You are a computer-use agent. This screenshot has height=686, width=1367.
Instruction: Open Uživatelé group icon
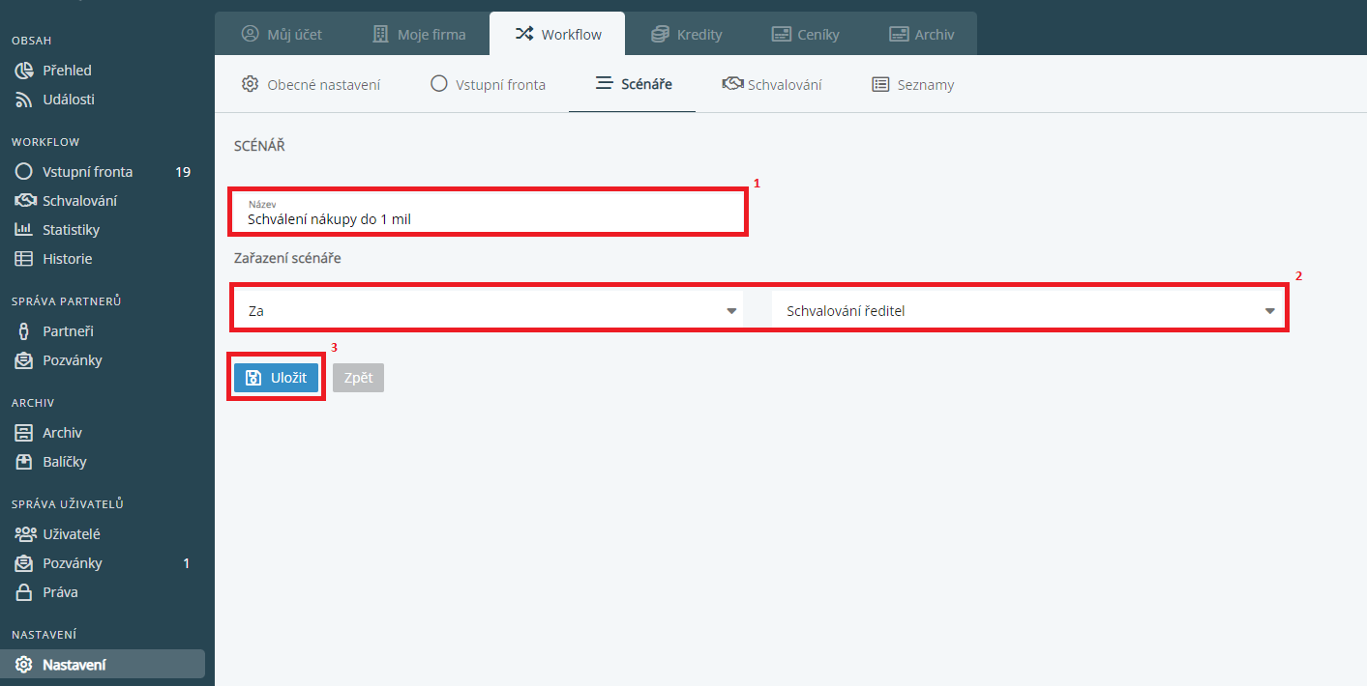point(24,534)
